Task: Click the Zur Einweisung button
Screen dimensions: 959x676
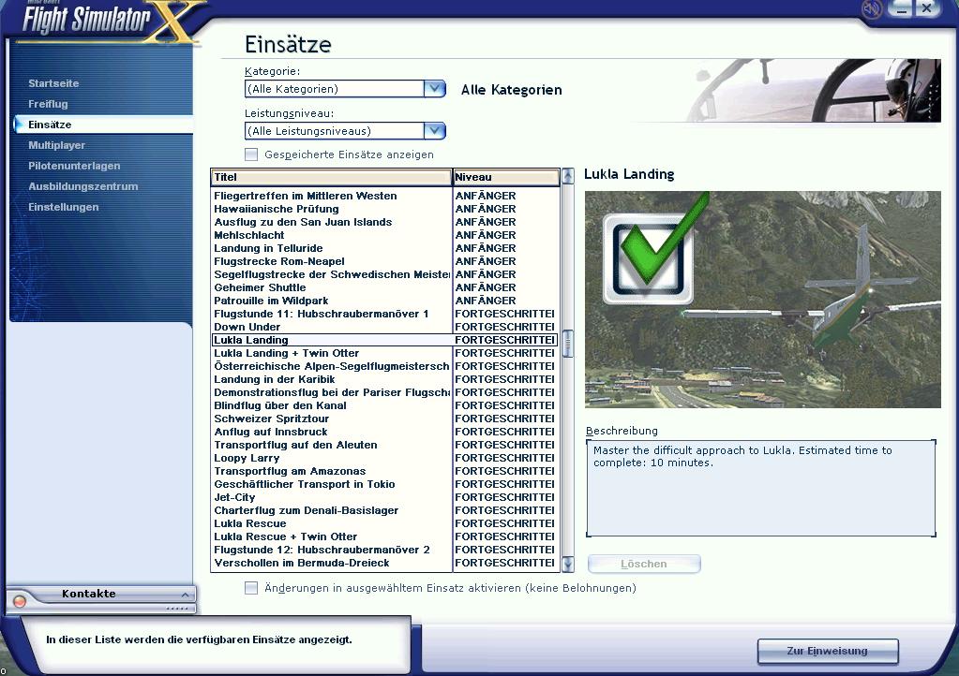Action: click(x=828, y=651)
